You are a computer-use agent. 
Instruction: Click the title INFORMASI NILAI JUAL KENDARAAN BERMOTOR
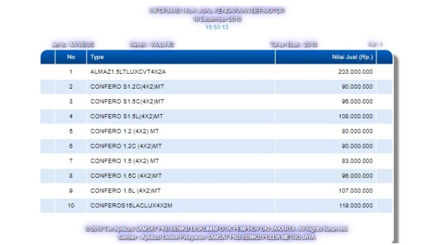coord(217,11)
